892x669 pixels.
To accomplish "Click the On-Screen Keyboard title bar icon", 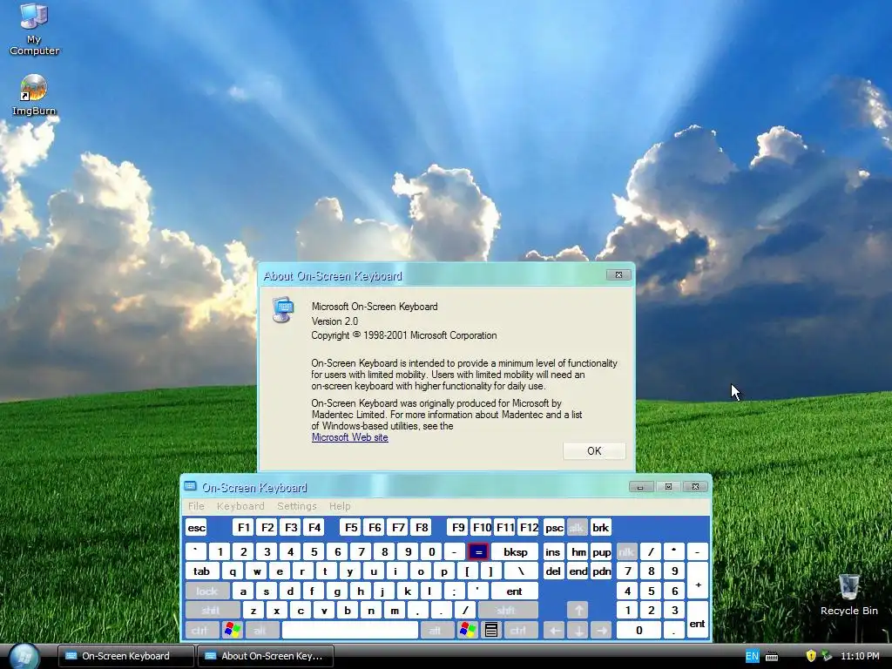I will pyautogui.click(x=190, y=486).
